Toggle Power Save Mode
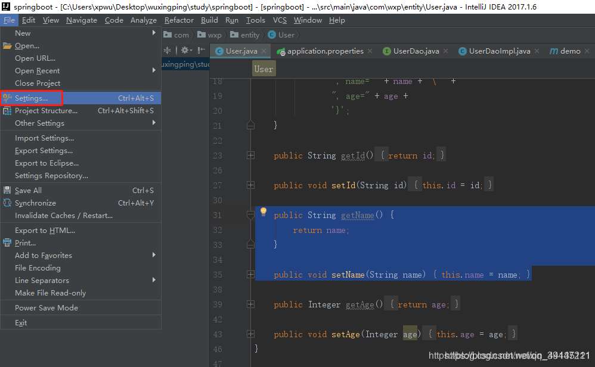595x367 pixels. pyautogui.click(x=81, y=308)
